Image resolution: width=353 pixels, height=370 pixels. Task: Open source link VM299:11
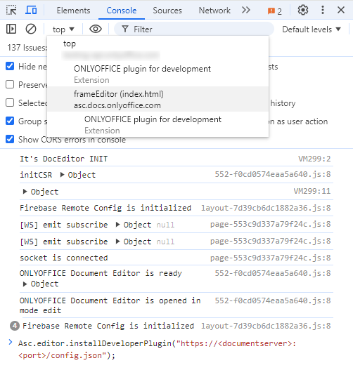pyautogui.click(x=312, y=191)
